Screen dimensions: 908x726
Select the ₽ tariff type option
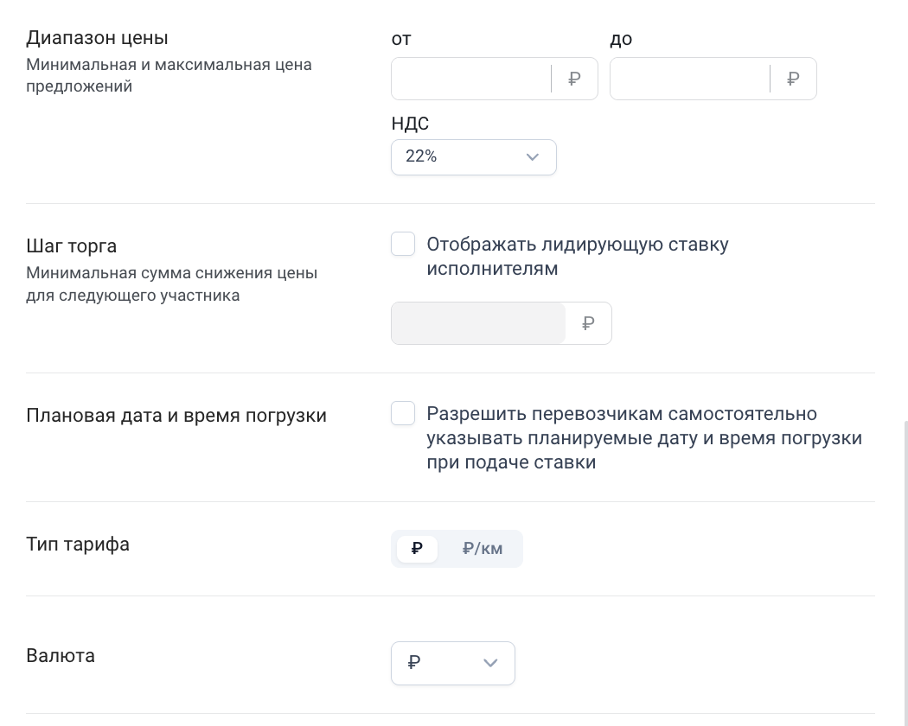tap(417, 548)
